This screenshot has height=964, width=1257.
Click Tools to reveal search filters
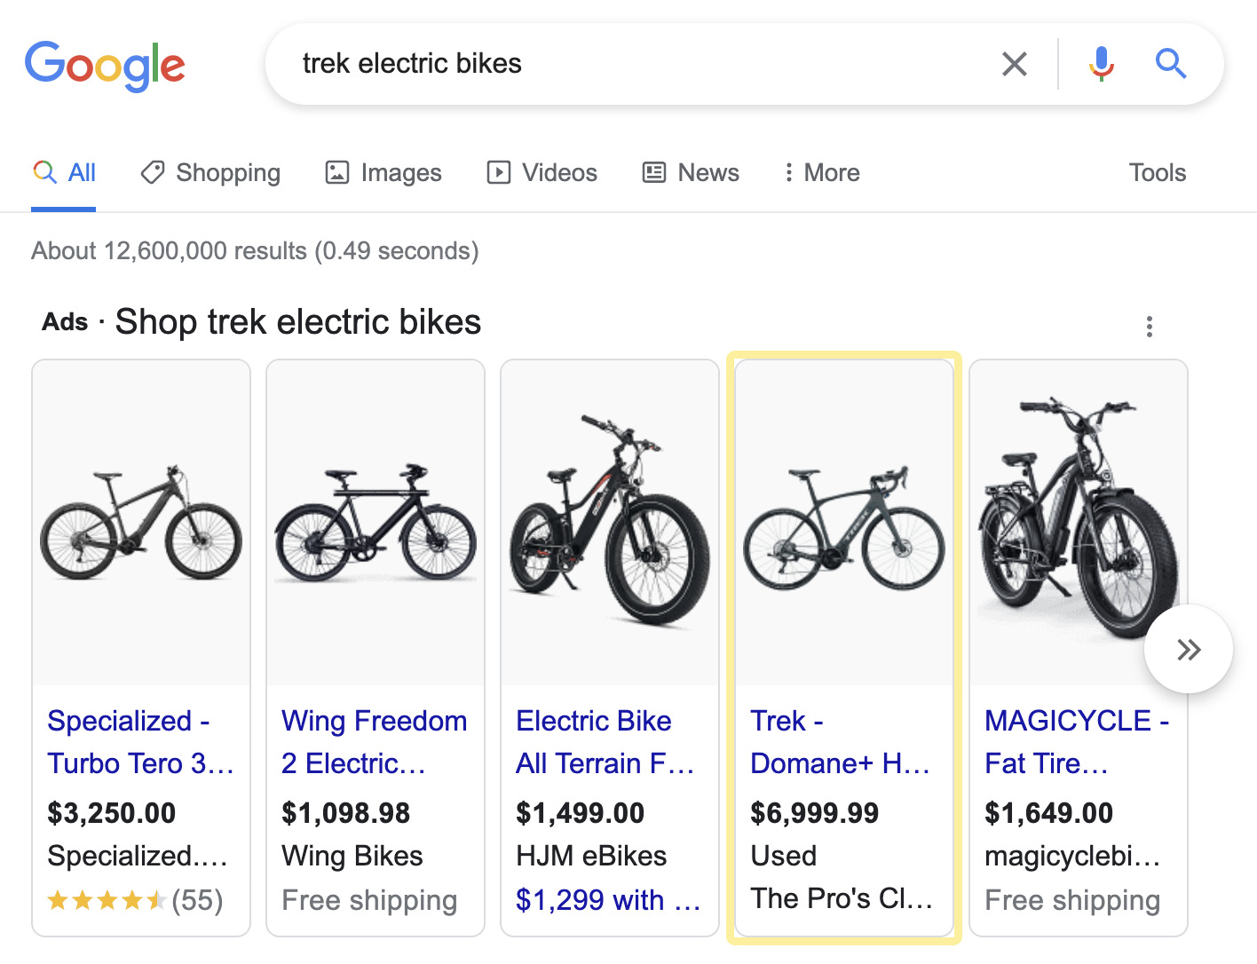coord(1157,172)
